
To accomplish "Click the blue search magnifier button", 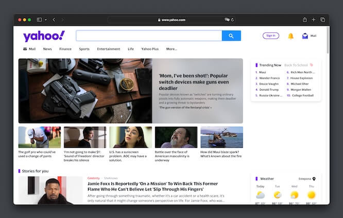I will pos(231,36).
